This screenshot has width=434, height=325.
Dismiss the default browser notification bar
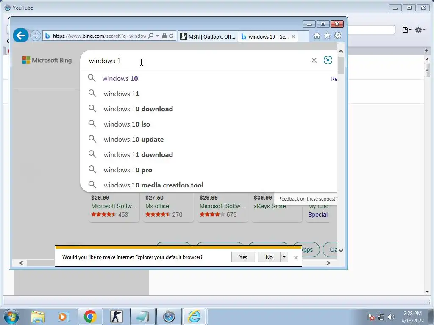point(295,258)
